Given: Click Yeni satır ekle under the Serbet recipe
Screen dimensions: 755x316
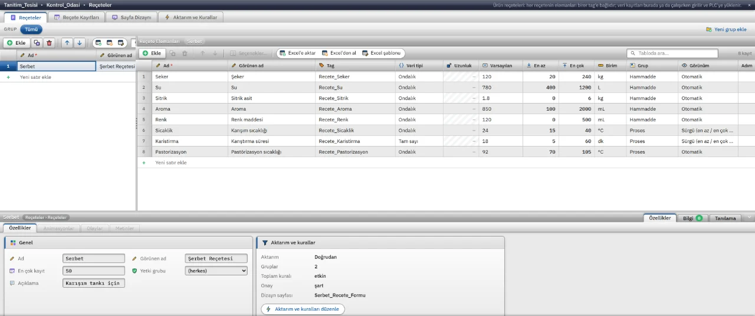Looking at the screenshot, I should coord(35,77).
